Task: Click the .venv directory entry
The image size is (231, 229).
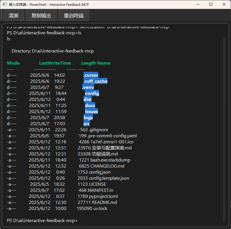Action: tap(88, 87)
